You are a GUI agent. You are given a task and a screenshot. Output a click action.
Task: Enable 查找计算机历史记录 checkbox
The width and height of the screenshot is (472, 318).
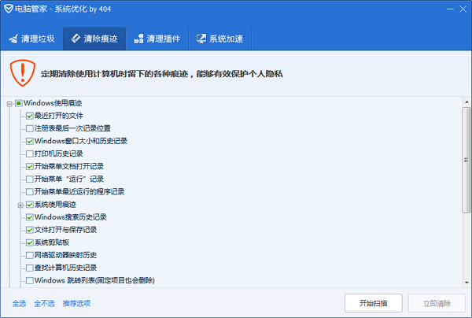tap(30, 268)
